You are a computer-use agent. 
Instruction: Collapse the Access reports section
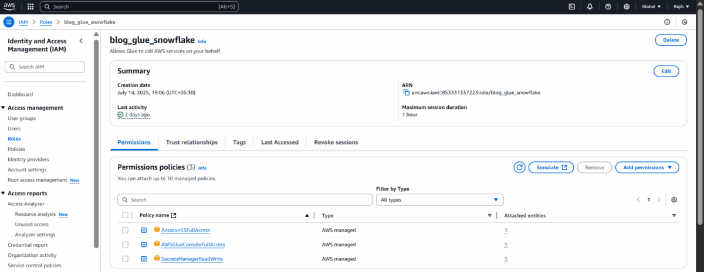(x=4, y=193)
